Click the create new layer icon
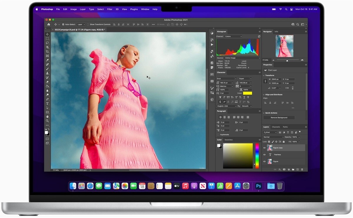This screenshot has height=218, width=353. click(297, 169)
